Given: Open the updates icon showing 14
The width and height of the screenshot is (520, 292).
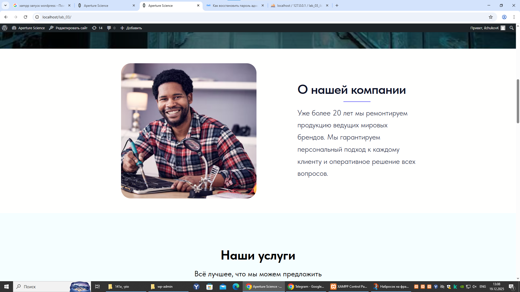Looking at the screenshot, I should (x=97, y=28).
